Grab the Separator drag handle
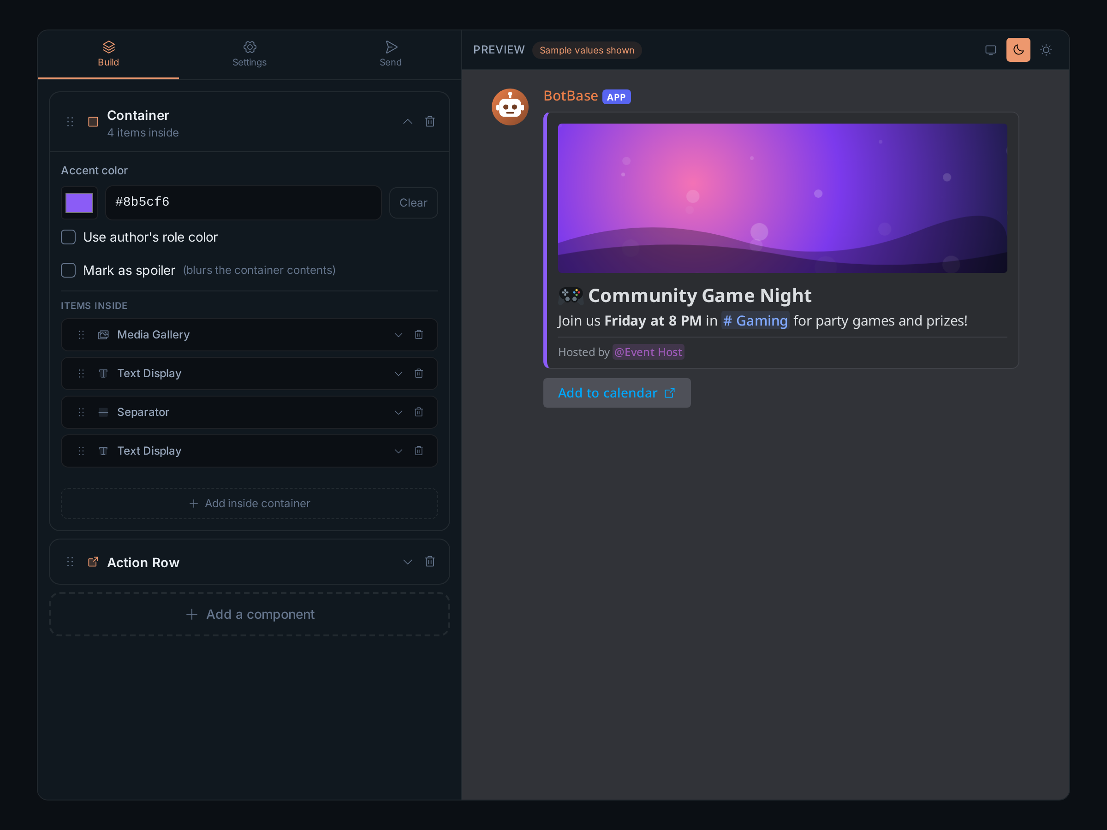Screen dimensions: 1107x830 (81, 412)
